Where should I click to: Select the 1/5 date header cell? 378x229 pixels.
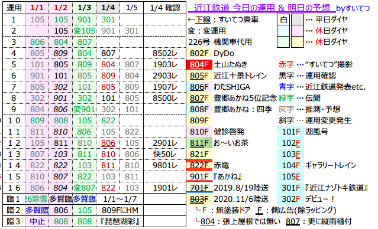pyautogui.click(x=132, y=8)
